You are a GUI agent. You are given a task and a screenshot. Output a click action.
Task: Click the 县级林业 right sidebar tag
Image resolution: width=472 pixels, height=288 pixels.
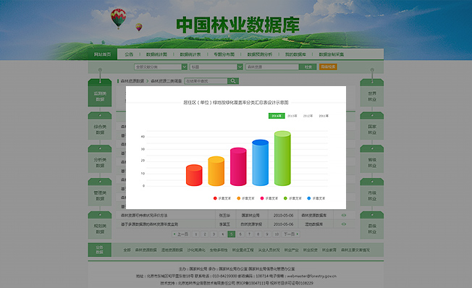pos(372,225)
